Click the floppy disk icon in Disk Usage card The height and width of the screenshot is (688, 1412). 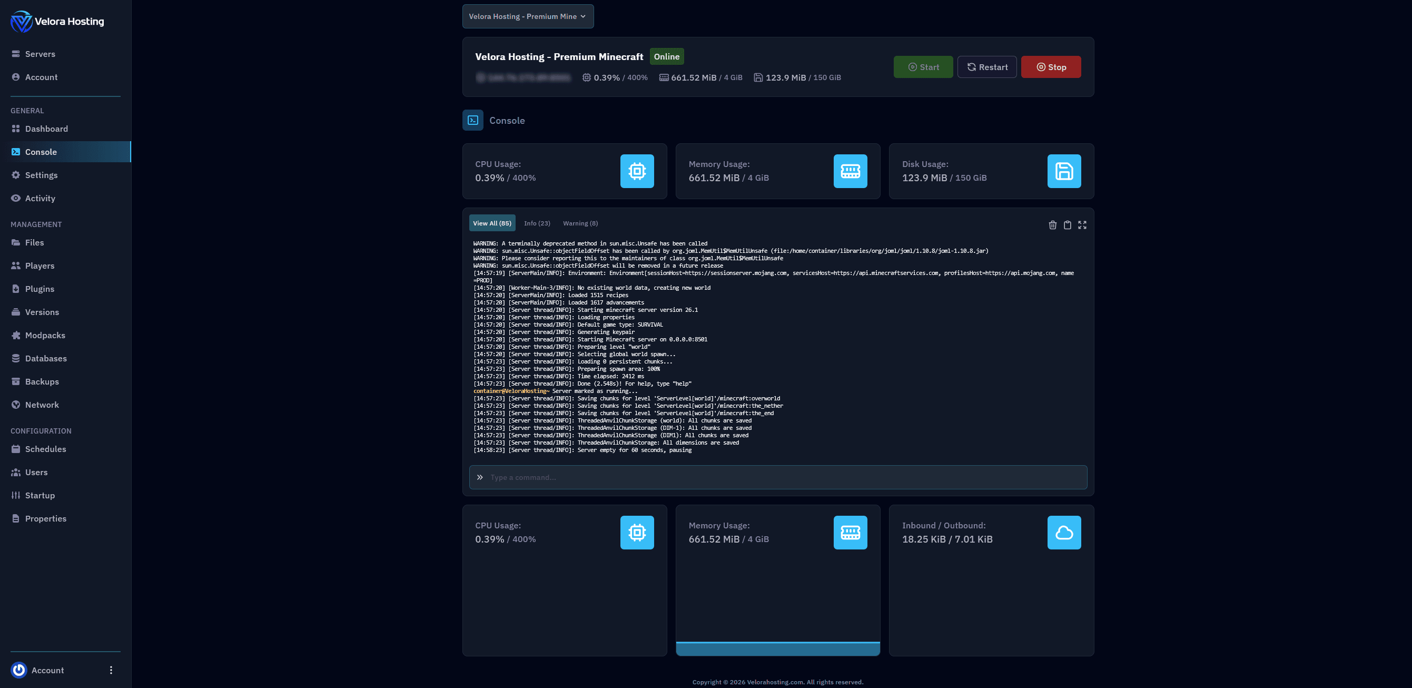(1063, 171)
